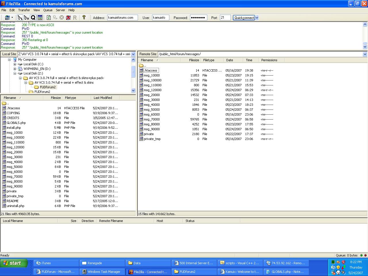Screen dimensions: 368x276
Task: Click remote msg_70000 file icon
Action: (x=141, y=119)
